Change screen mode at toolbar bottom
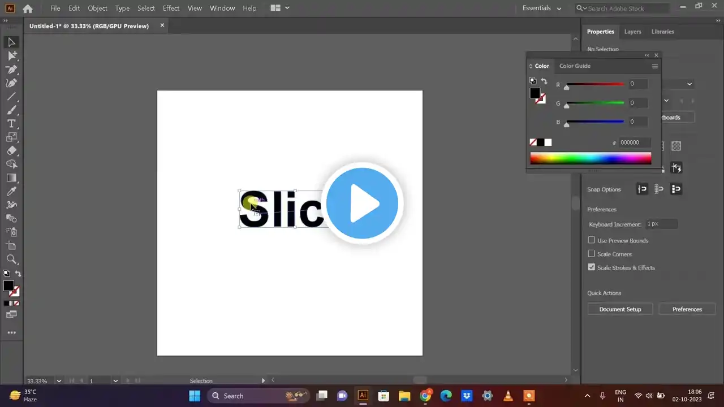The width and height of the screenshot is (724, 407). pos(11,315)
